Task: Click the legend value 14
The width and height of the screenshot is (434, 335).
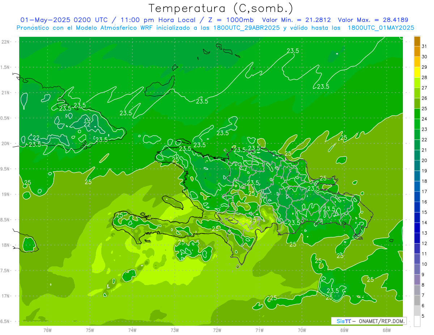Action: pos(424,223)
